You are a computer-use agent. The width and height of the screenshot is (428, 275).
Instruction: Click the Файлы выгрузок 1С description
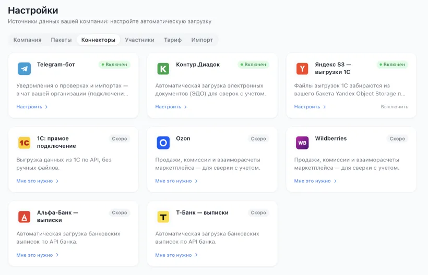(350, 90)
